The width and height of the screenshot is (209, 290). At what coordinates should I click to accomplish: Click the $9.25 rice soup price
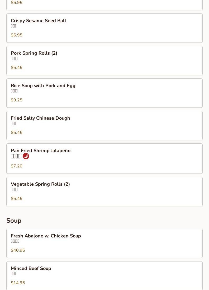tap(17, 100)
